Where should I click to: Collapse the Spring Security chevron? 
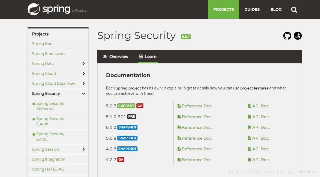click(x=83, y=93)
